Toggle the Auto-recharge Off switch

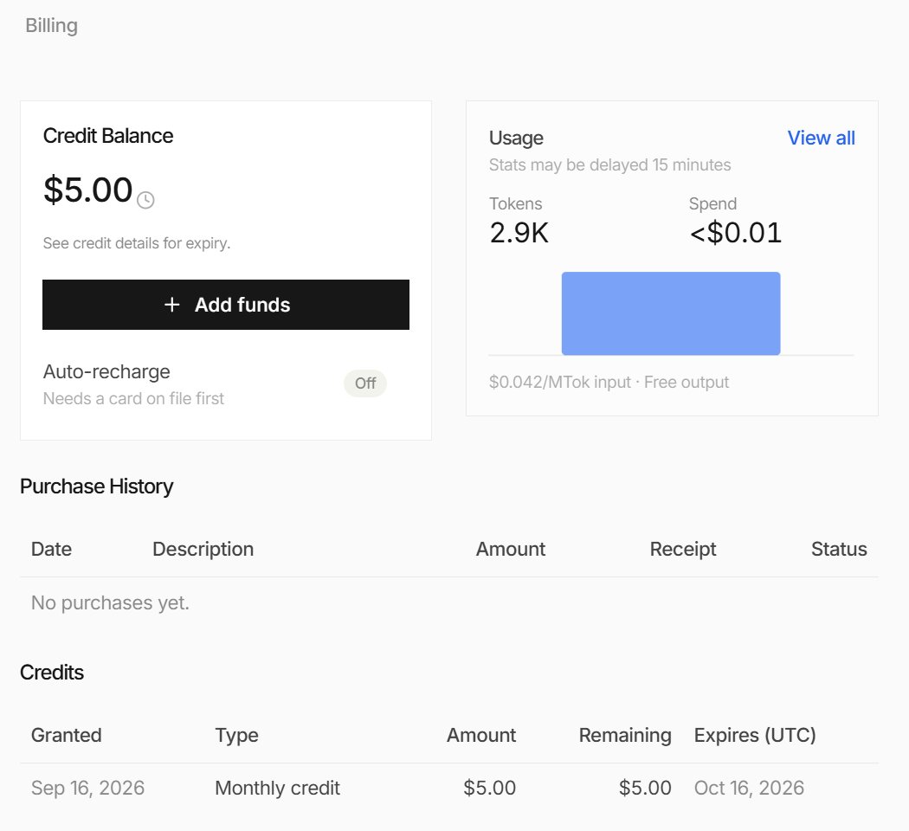[365, 383]
